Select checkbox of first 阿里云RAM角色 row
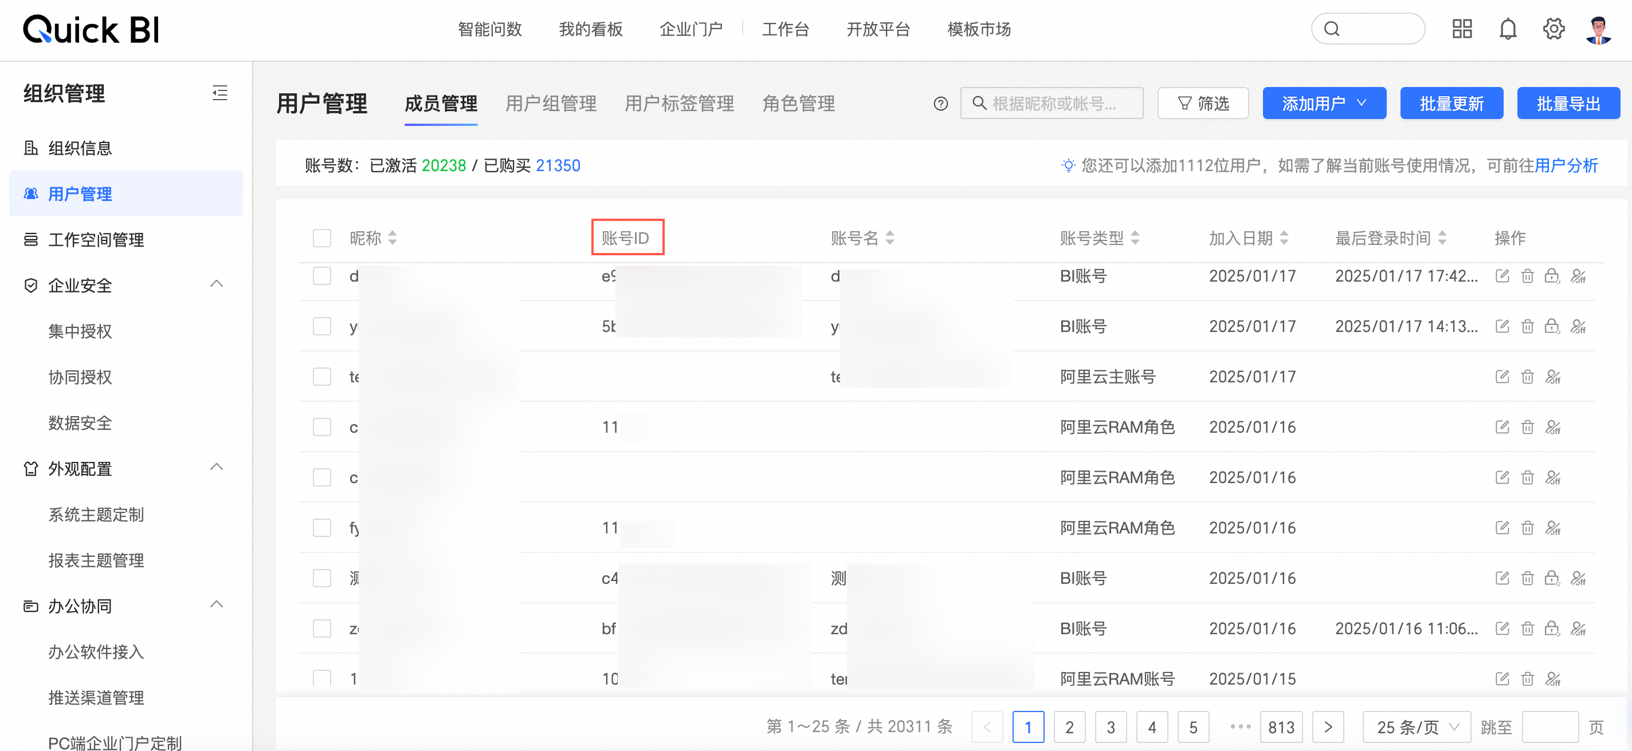 [x=322, y=427]
